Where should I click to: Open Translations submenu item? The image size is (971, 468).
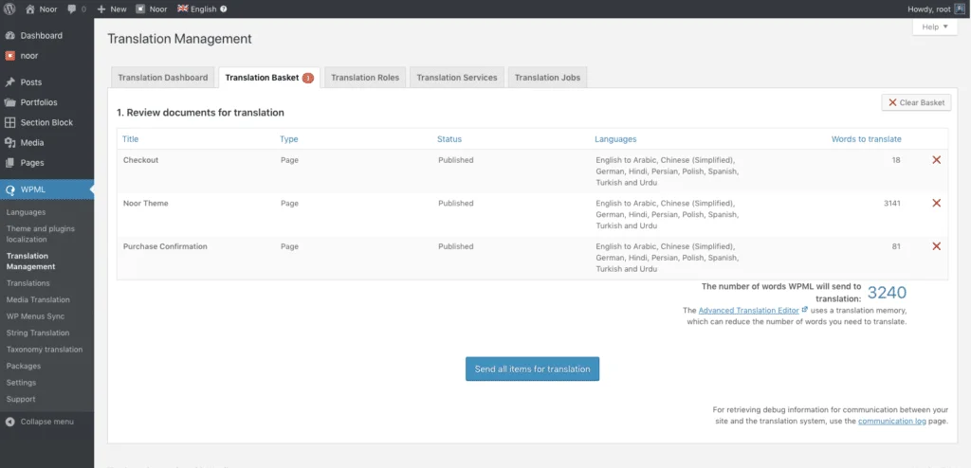[x=27, y=283]
